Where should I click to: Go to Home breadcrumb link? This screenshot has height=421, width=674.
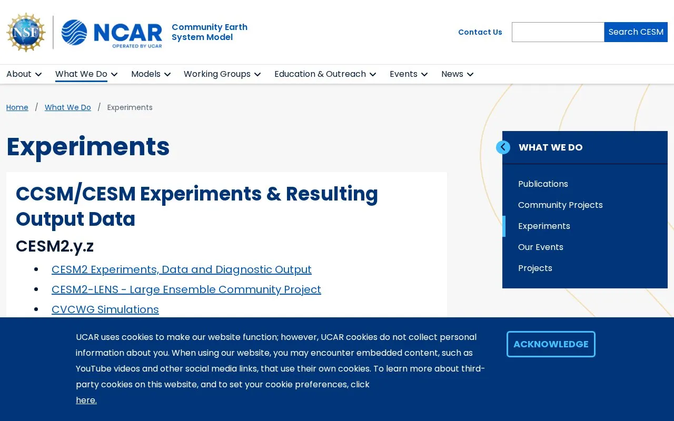click(x=17, y=107)
